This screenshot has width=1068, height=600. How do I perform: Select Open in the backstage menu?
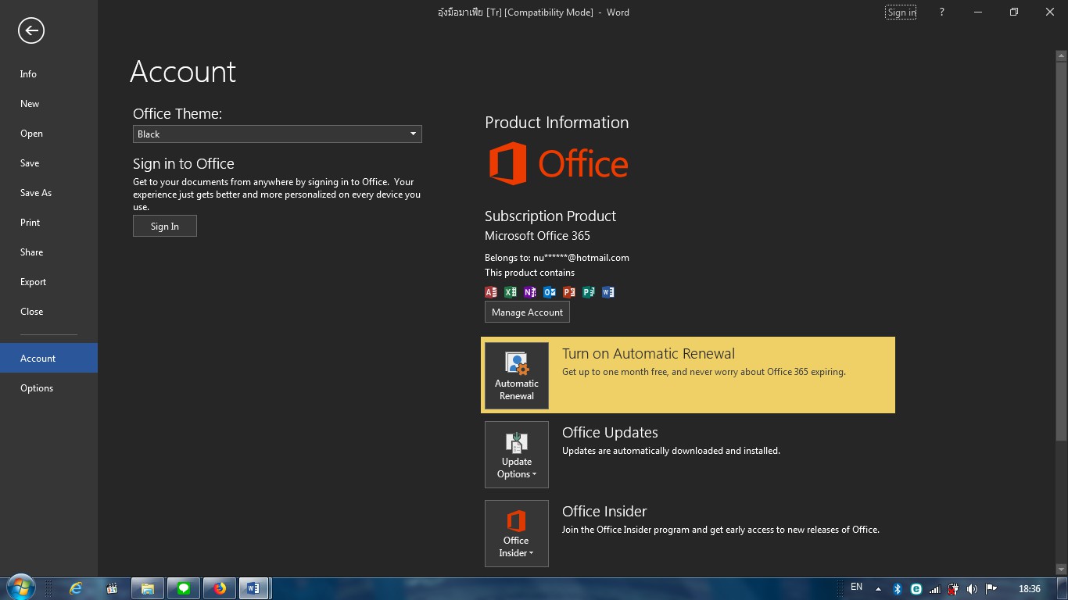[x=48, y=134]
